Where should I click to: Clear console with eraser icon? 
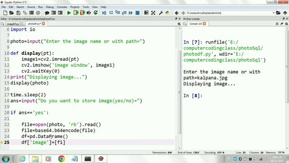pyautogui.click(x=282, y=24)
